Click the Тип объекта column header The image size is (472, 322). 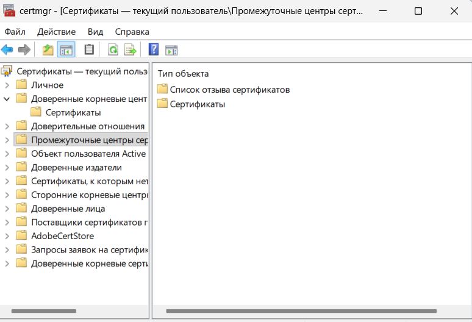pyautogui.click(x=184, y=74)
